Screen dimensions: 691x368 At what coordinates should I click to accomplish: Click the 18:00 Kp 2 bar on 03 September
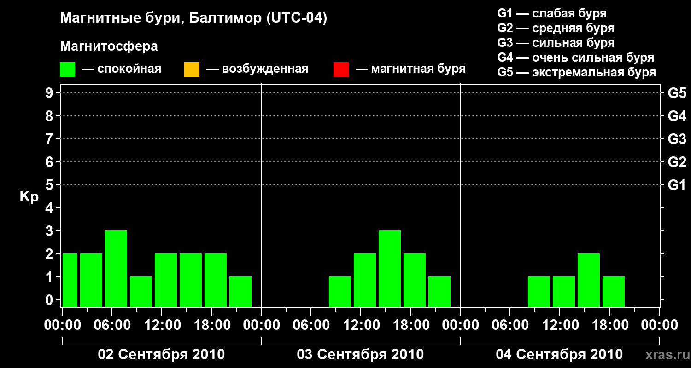click(x=415, y=281)
